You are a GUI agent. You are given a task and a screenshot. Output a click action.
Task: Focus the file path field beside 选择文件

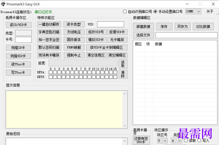click(x=187, y=35)
